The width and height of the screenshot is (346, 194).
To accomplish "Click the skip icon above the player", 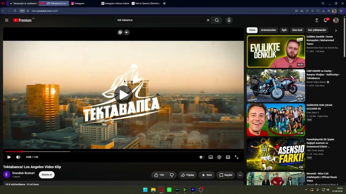I will [x=127, y=32].
